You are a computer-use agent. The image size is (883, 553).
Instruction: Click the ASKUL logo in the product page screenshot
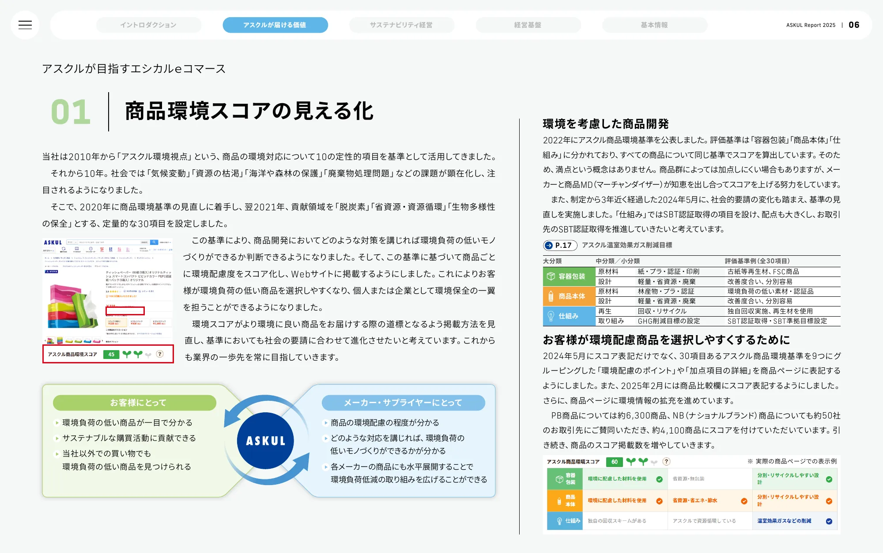coord(52,242)
